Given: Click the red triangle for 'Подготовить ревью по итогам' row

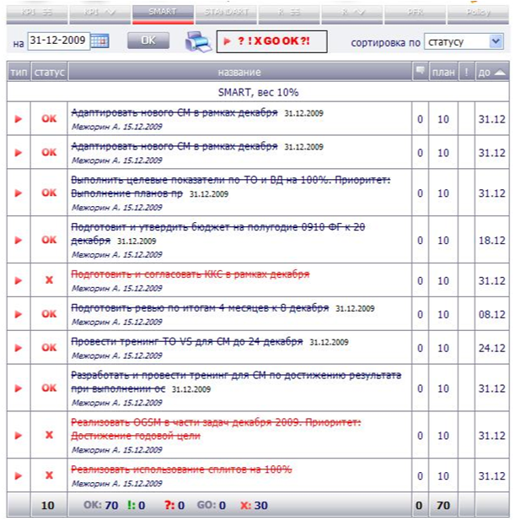Looking at the screenshot, I should tap(19, 314).
